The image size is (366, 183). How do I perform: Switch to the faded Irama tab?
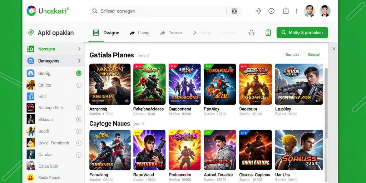click(202, 33)
